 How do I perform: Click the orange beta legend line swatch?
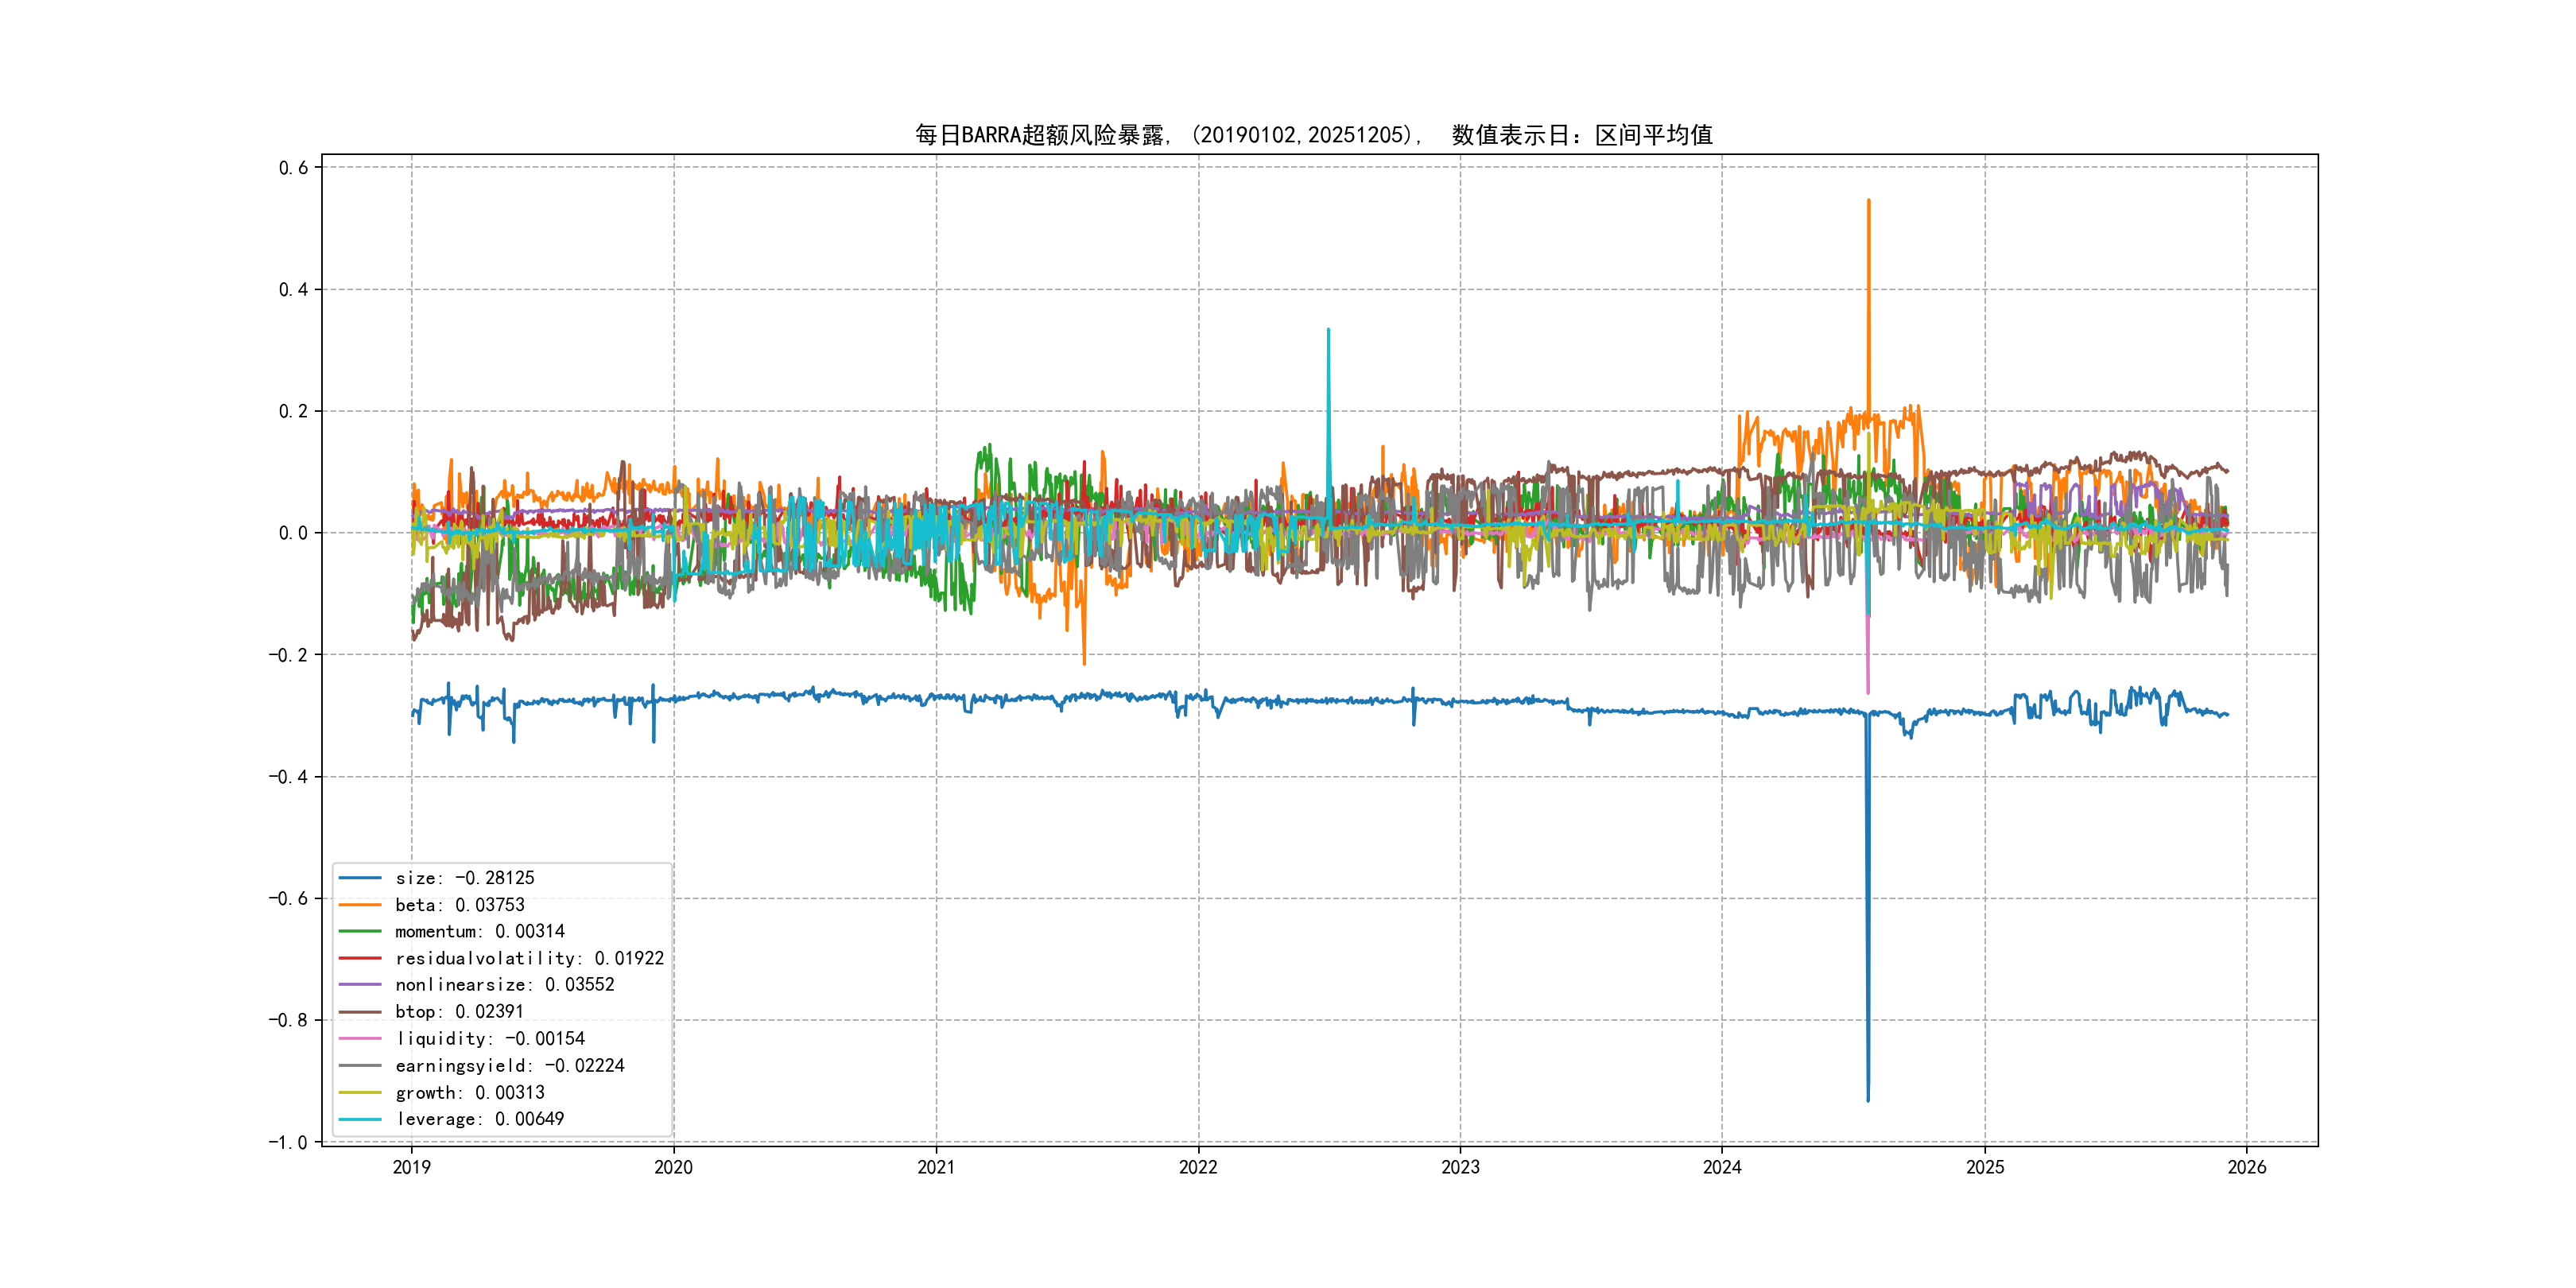coord(360,905)
